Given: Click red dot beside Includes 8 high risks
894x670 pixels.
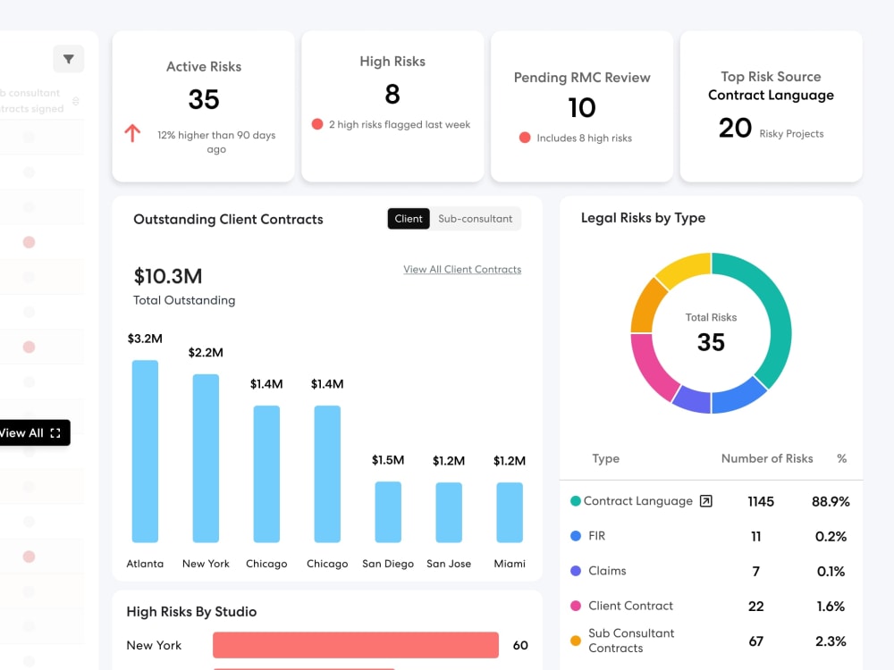Looking at the screenshot, I should 525,138.
